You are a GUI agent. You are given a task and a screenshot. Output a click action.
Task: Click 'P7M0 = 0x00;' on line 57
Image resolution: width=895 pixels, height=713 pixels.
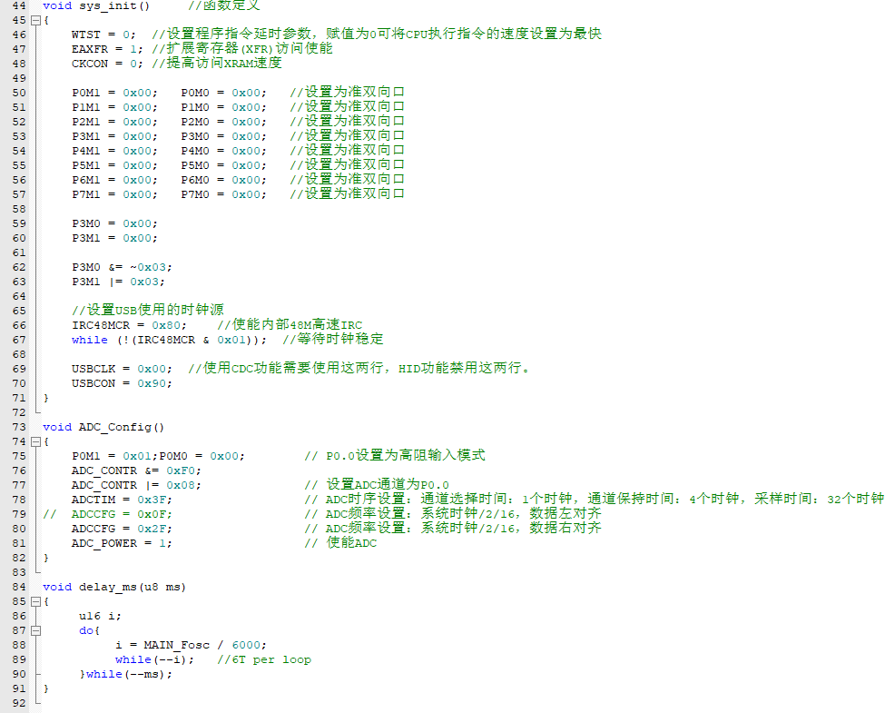tap(223, 194)
